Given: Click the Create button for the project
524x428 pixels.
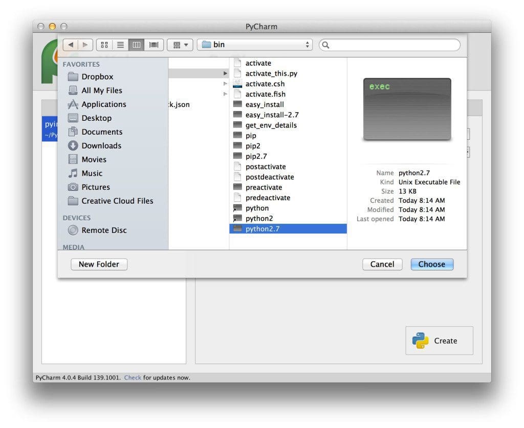Looking at the screenshot, I should (x=445, y=340).
